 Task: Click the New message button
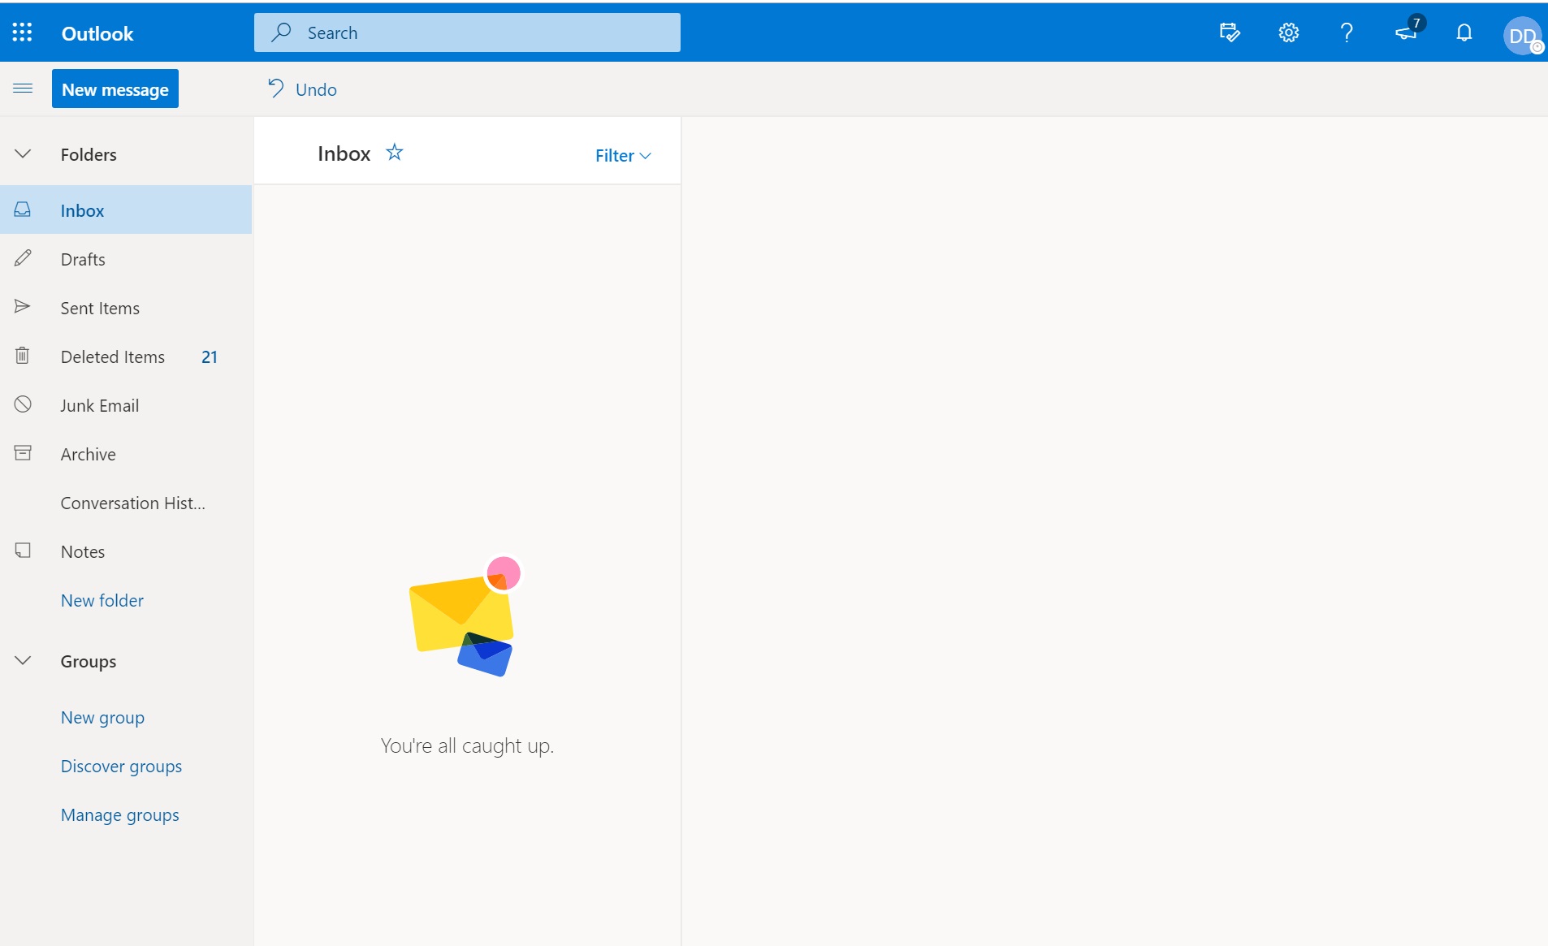click(115, 89)
